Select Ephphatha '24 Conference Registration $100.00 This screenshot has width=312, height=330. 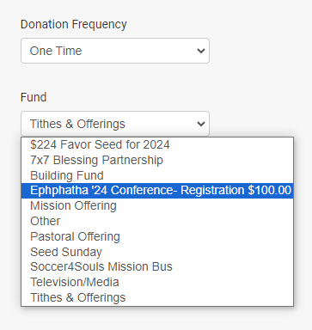coord(157,191)
